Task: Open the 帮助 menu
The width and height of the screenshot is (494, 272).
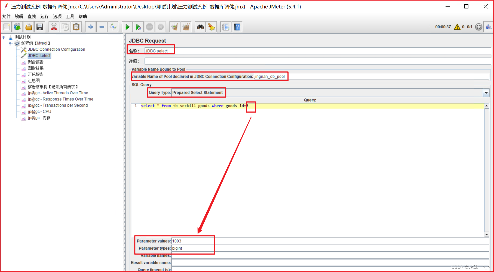Action: click(x=83, y=16)
